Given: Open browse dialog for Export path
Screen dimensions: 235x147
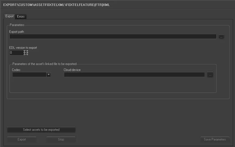Looking at the screenshot, I should (221, 37).
